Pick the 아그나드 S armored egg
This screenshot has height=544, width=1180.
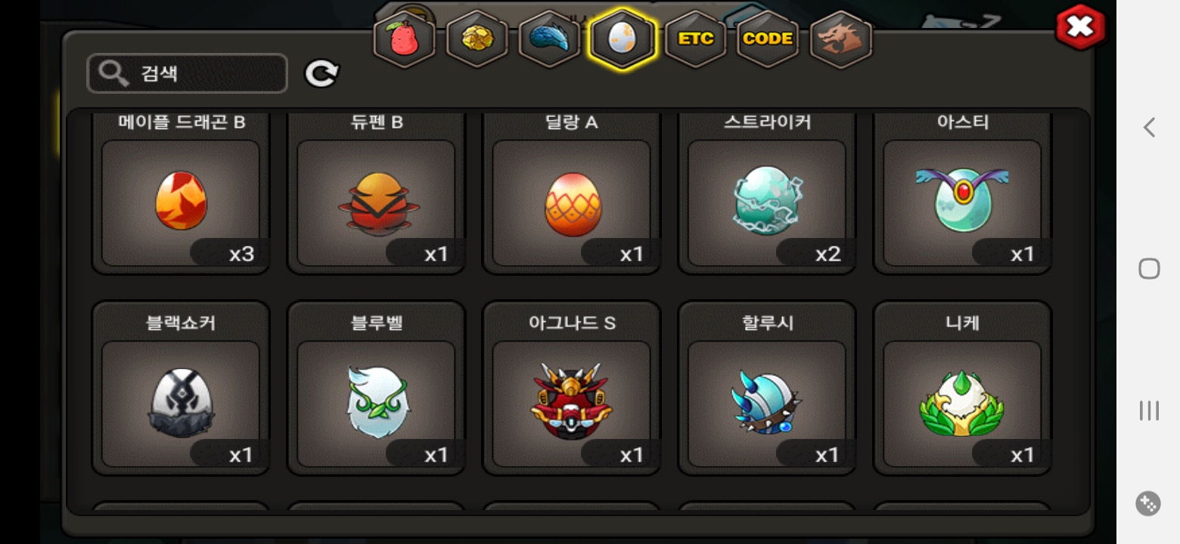pyautogui.click(x=572, y=388)
